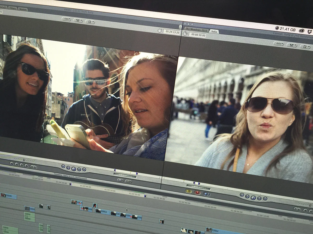Click the Match Frame button in Viewer
This screenshot has width=313, height=234.
11,163
